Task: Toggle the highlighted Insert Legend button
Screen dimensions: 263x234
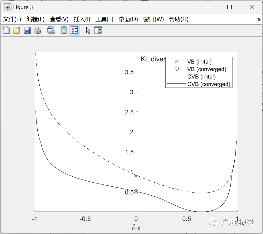Action: [x=74, y=30]
